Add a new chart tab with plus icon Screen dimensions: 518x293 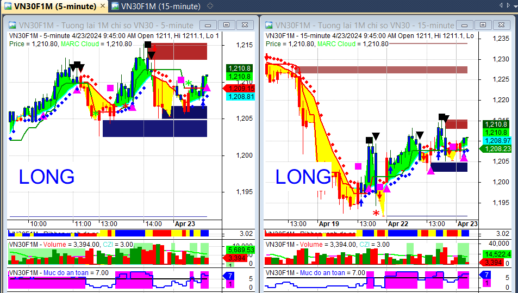pyautogui.click(x=210, y=6)
